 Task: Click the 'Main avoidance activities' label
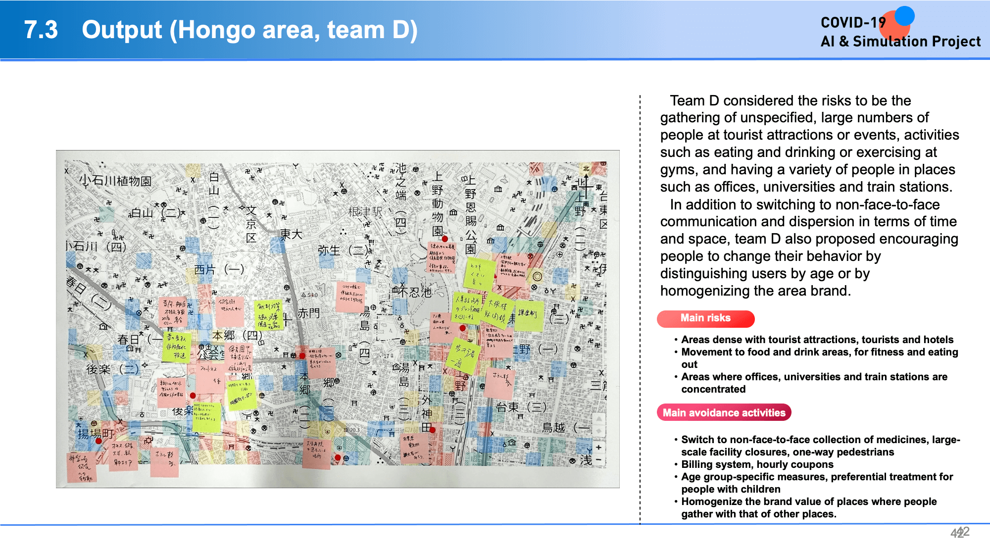coord(724,413)
